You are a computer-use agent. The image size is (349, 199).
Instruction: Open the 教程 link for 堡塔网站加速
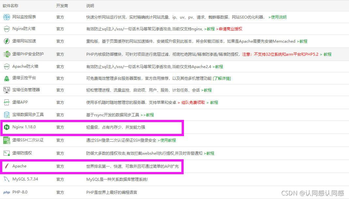[302, 41]
